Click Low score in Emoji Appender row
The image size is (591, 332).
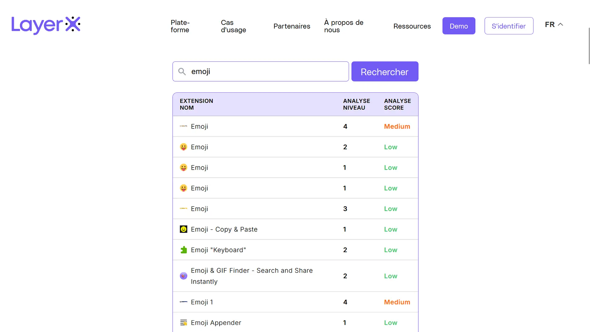[391, 323]
